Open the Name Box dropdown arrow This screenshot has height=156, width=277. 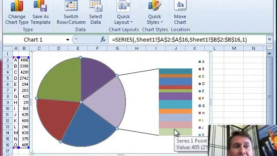[x=68, y=40]
